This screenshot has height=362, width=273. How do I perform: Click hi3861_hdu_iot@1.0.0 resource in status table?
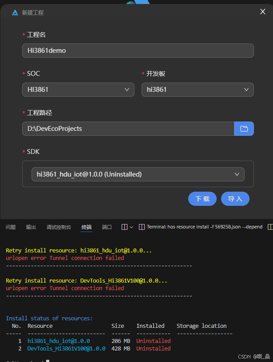tap(59, 341)
